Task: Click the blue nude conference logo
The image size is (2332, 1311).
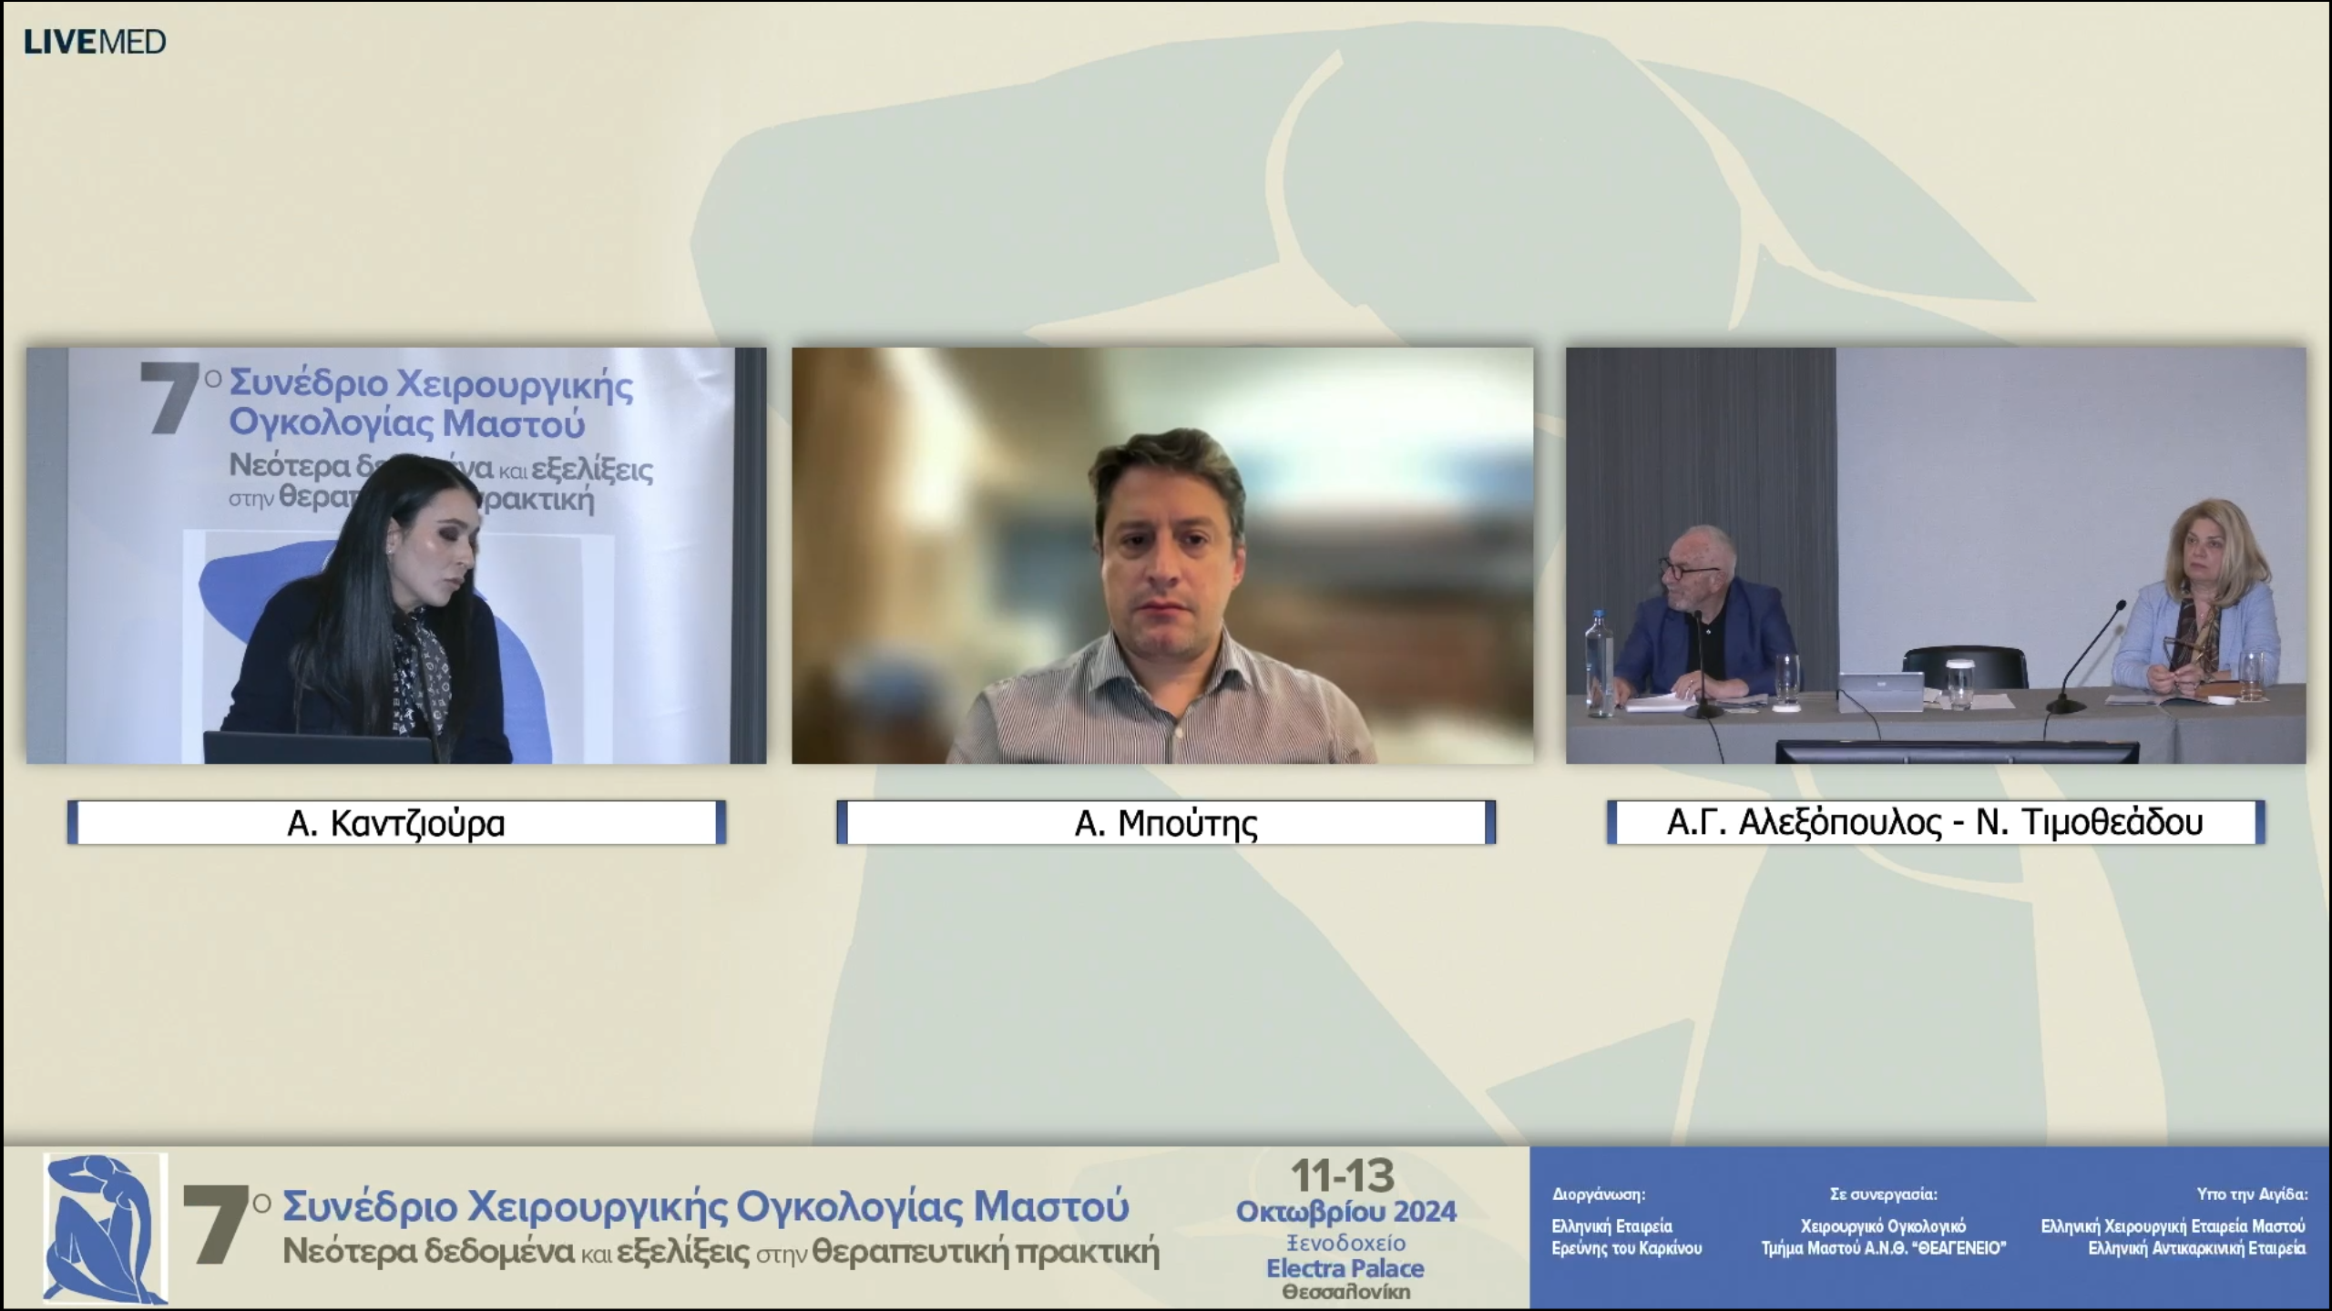Action: coord(106,1227)
